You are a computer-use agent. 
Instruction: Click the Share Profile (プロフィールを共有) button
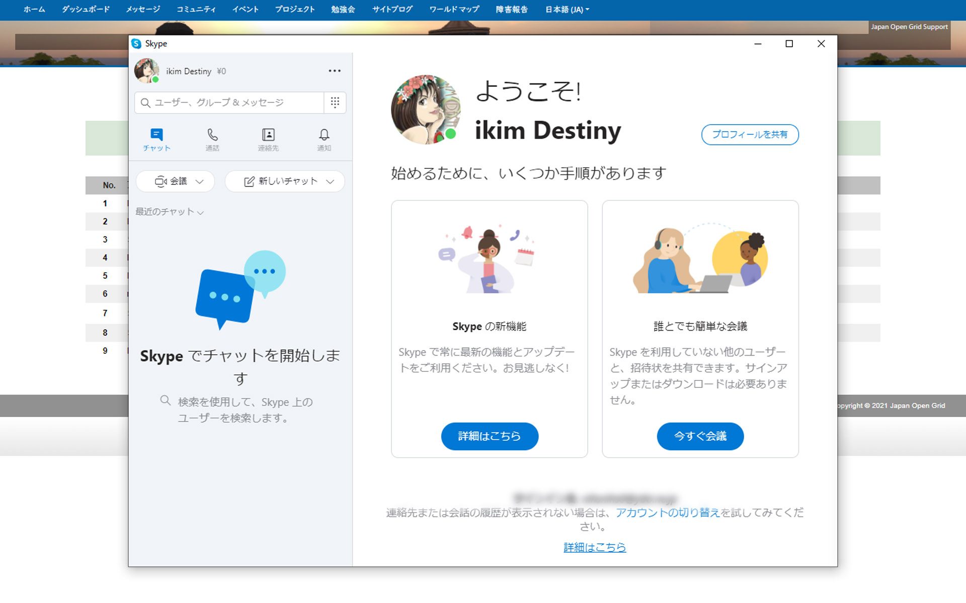point(750,135)
